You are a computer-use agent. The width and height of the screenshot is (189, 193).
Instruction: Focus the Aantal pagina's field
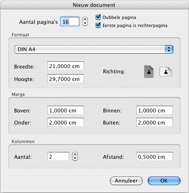tap(70, 21)
